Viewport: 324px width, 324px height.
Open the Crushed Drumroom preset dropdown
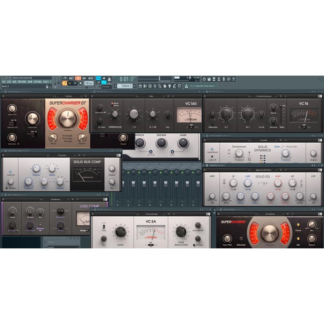[x=265, y=96]
